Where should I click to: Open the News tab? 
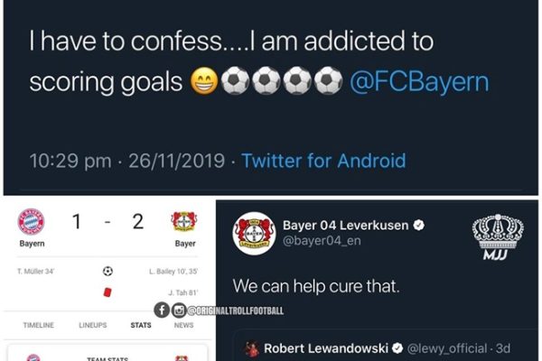[x=185, y=325]
